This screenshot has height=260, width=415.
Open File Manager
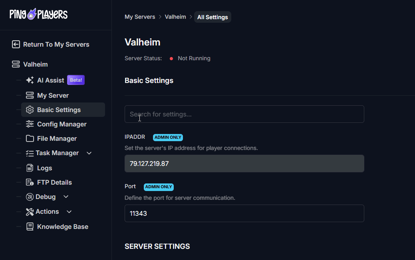(x=57, y=138)
